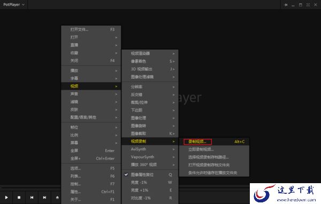321x204 pixels.
Task: Open 控制... (F7) from the menu
Action: pyautogui.click(x=91, y=184)
